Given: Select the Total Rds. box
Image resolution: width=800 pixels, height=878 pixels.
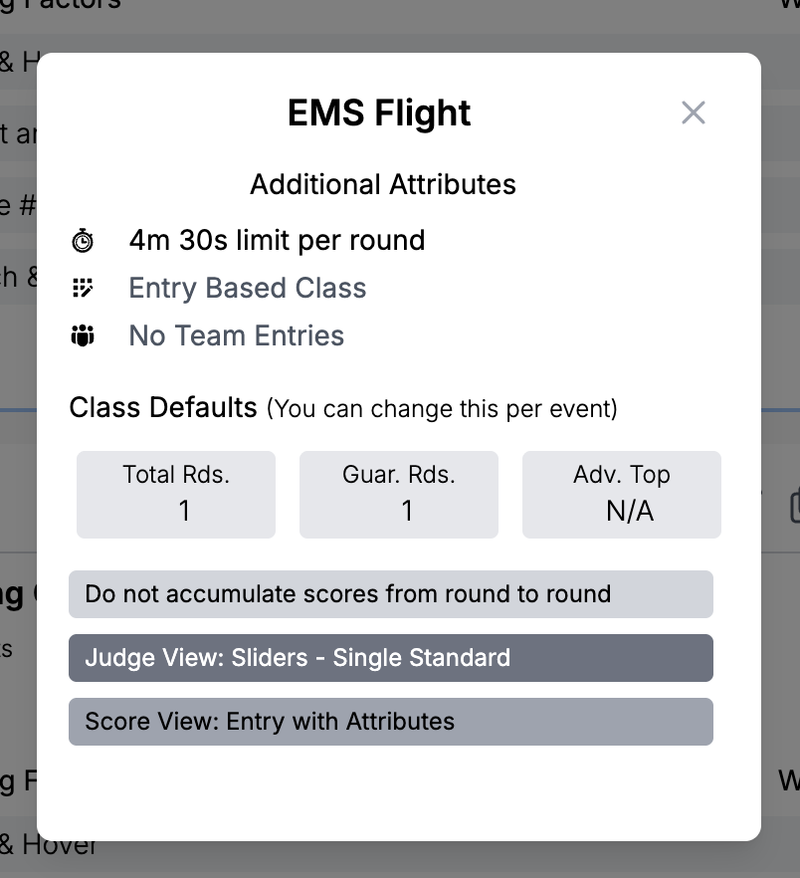Looking at the screenshot, I should pyautogui.click(x=176, y=495).
